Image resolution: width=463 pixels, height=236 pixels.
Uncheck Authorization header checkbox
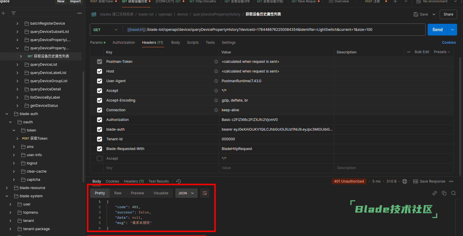(x=100, y=120)
